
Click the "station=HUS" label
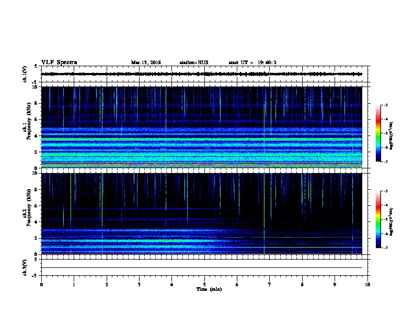194,63
